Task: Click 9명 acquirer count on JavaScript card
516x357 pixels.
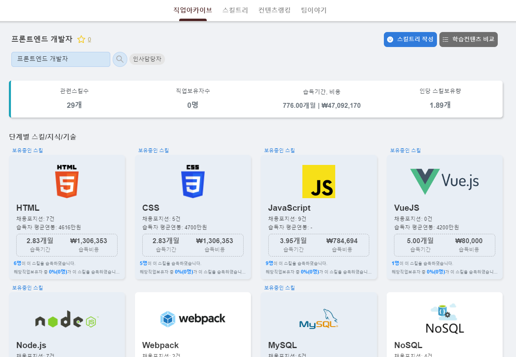Action: [270, 263]
